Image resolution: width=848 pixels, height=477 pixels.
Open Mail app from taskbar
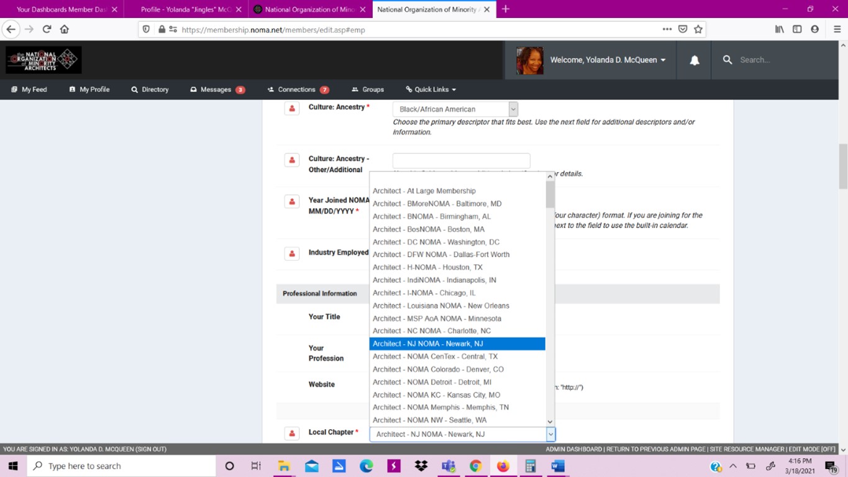click(311, 466)
